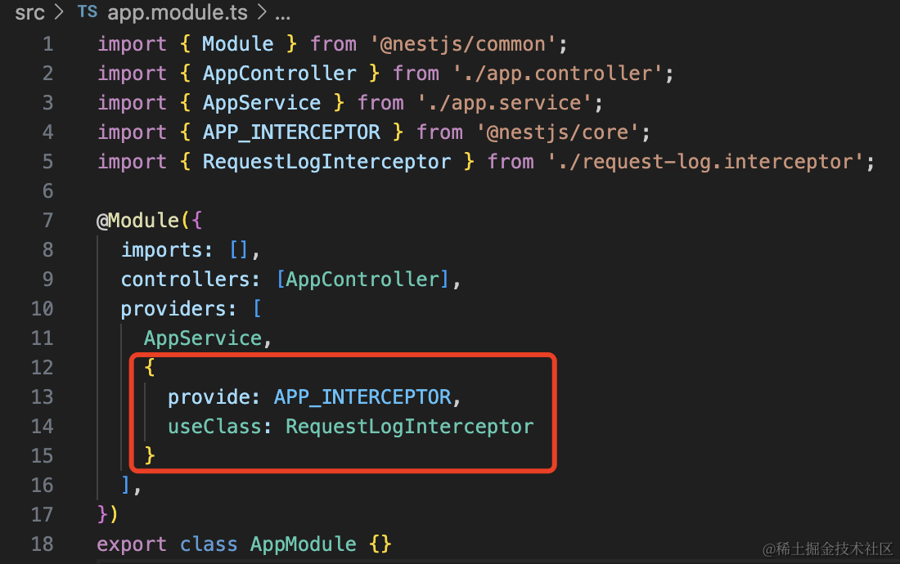Select app.module.ts in the breadcrumb
This screenshot has height=564, width=900.
pos(177,12)
